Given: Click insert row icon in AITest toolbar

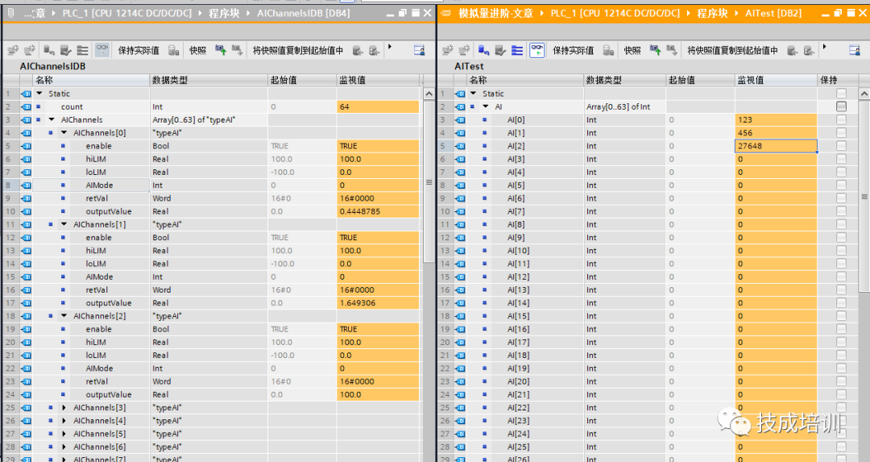Looking at the screenshot, I should [448, 51].
